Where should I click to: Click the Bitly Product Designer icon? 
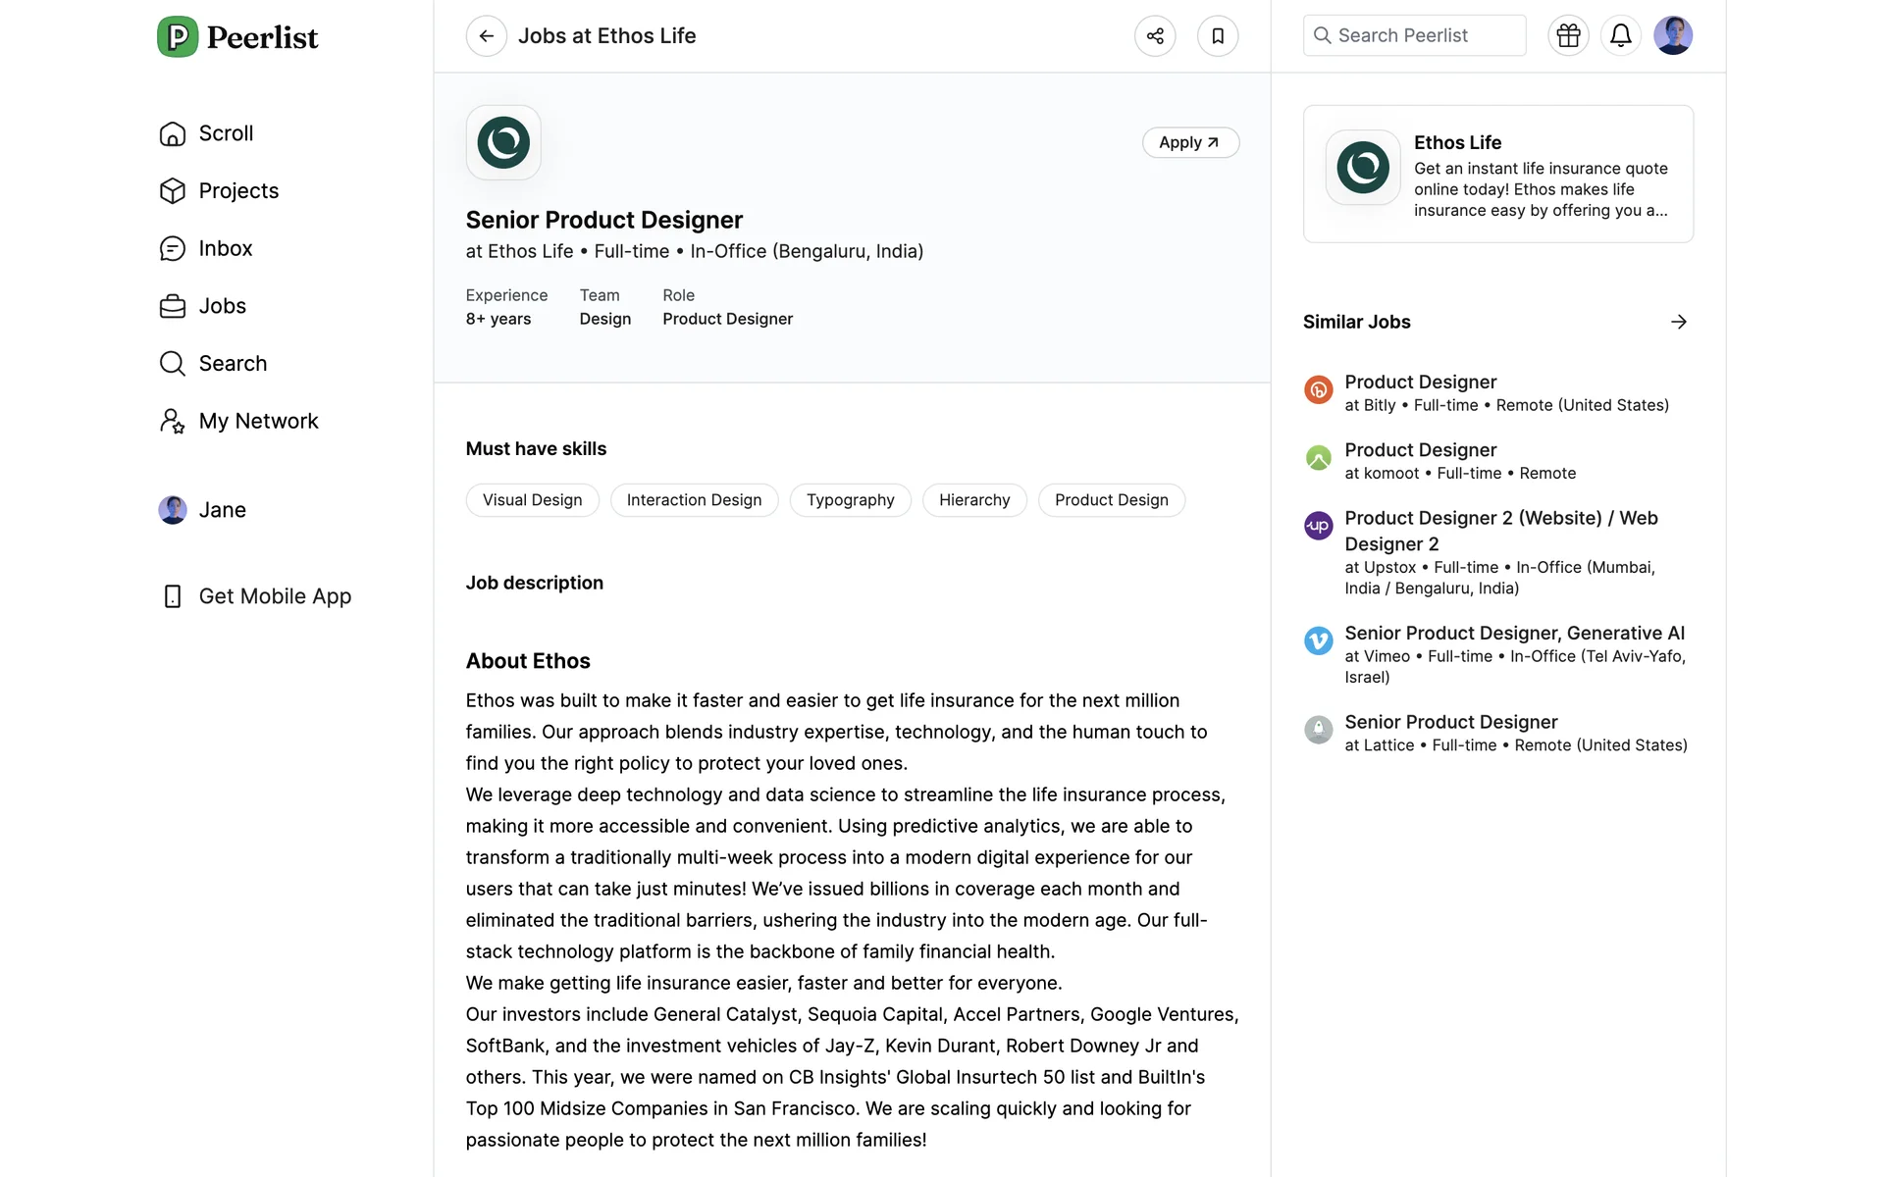[1318, 390]
